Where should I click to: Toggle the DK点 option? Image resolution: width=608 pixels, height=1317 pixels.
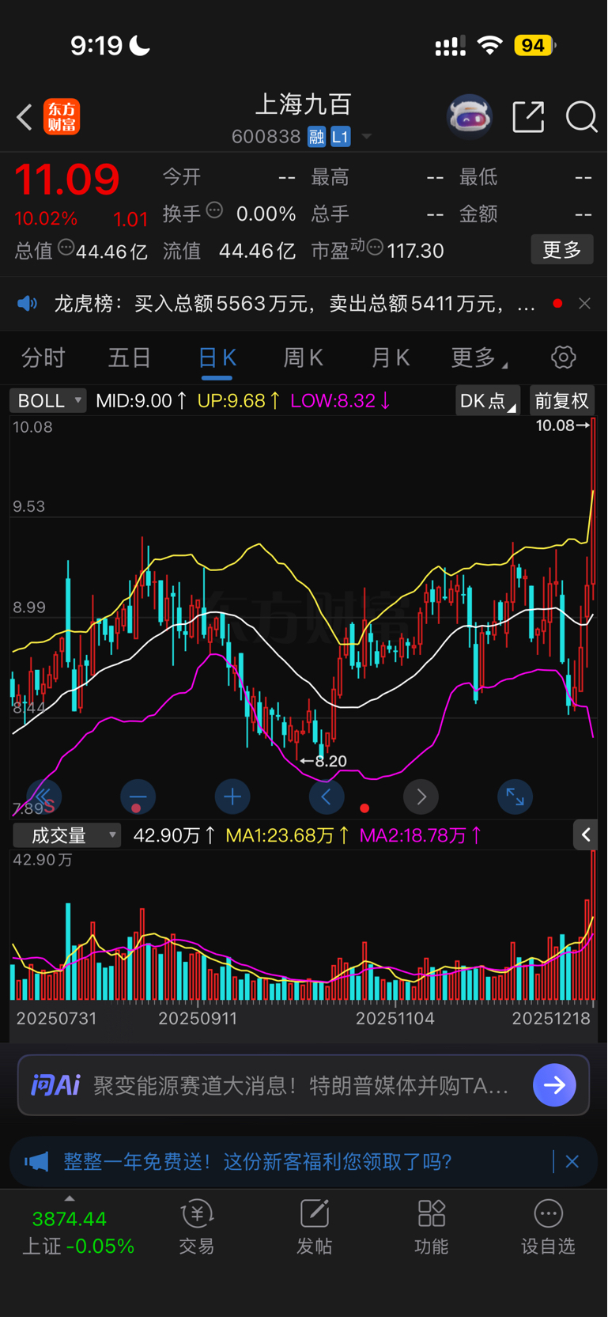click(488, 401)
